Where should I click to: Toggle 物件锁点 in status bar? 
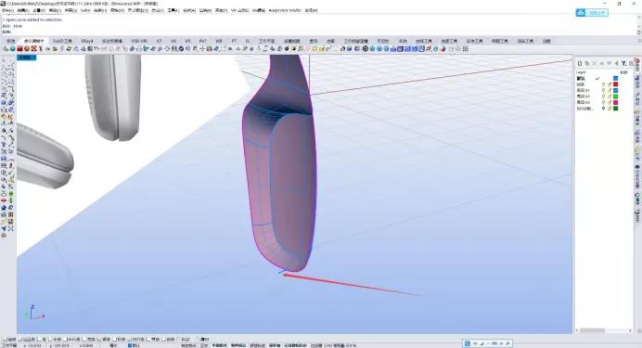238,345
